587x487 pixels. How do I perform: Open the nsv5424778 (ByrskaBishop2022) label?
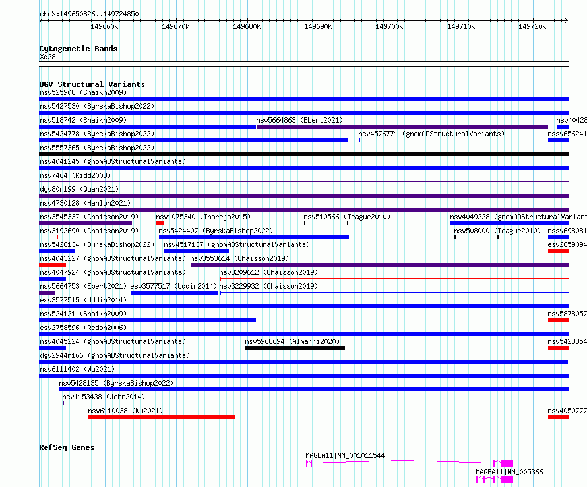[x=97, y=134]
